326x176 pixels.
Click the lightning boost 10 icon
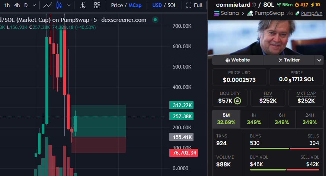pyautogui.click(x=313, y=5)
